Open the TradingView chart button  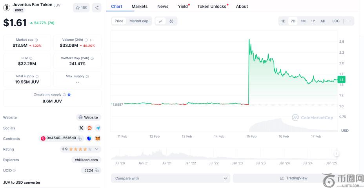[x=294, y=178]
